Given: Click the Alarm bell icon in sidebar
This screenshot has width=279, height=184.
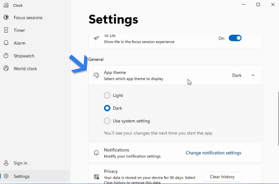Looking at the screenshot, I should 6,43.
